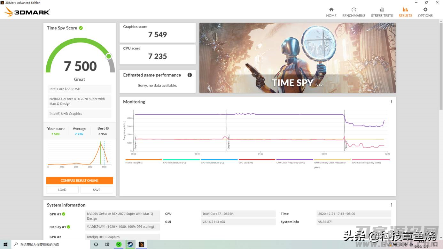Open the Steam app in taskbar
The height and width of the screenshot is (249, 443).
(130, 245)
